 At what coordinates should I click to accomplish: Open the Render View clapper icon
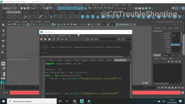pos(136,8)
